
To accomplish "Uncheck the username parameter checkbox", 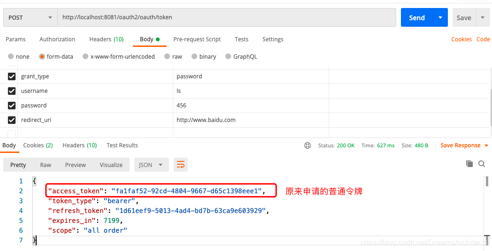I will click(12, 91).
